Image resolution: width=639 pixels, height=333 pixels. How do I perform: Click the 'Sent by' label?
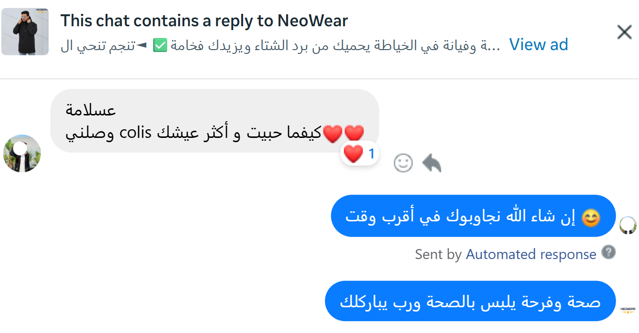point(438,254)
